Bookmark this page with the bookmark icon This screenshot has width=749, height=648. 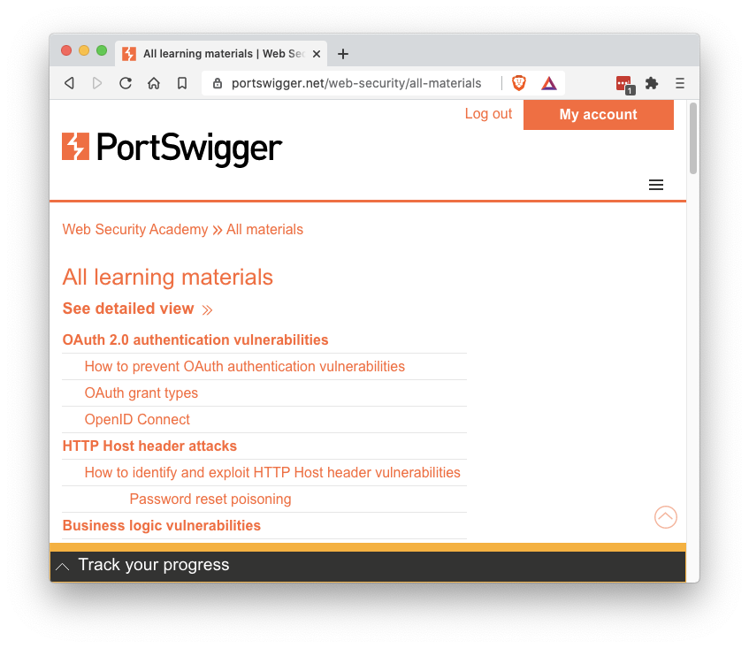(x=182, y=83)
